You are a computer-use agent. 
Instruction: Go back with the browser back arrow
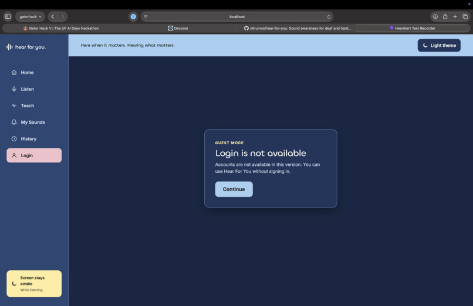tap(53, 16)
